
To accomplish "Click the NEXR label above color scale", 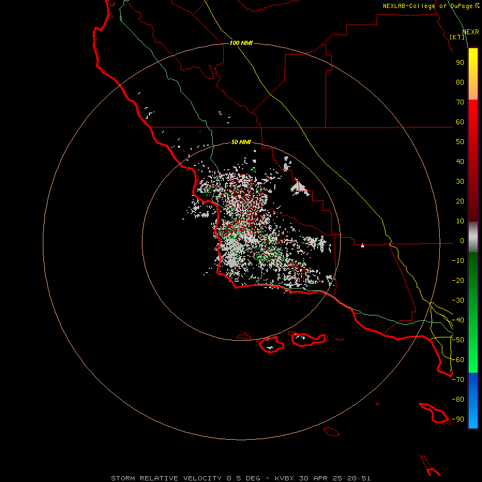I will (x=470, y=32).
